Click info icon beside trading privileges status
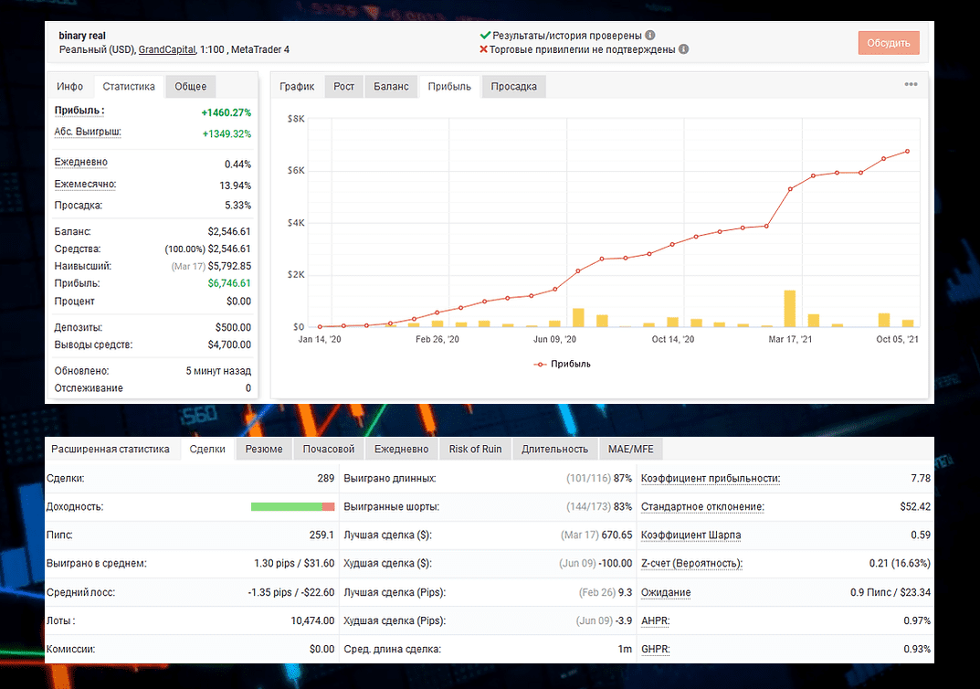Viewport: 980px width, 689px height. [x=683, y=49]
